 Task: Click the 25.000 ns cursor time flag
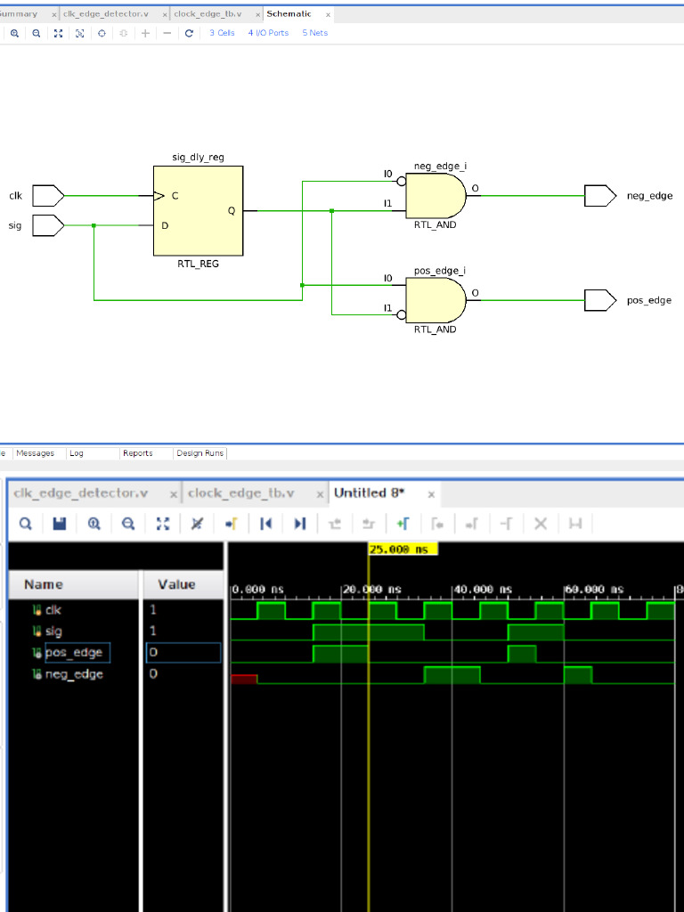pos(403,549)
